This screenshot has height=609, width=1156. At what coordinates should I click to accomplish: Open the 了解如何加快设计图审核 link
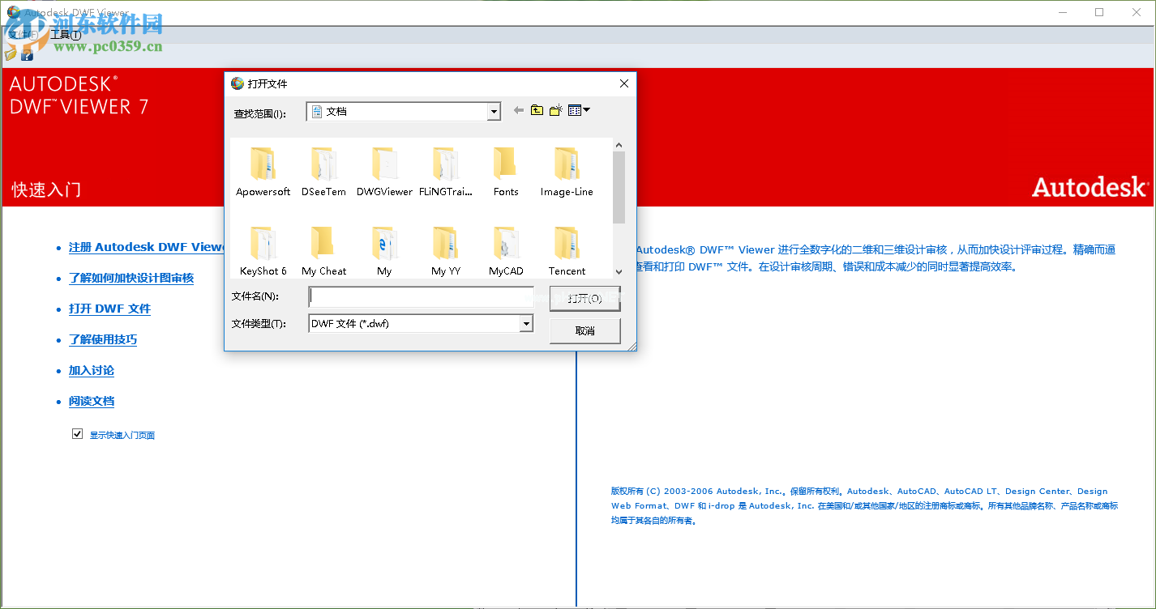click(x=131, y=278)
